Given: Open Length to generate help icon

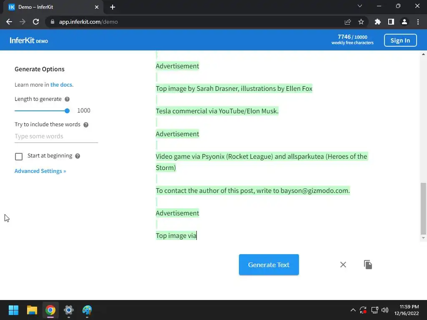Looking at the screenshot, I should (x=67, y=99).
